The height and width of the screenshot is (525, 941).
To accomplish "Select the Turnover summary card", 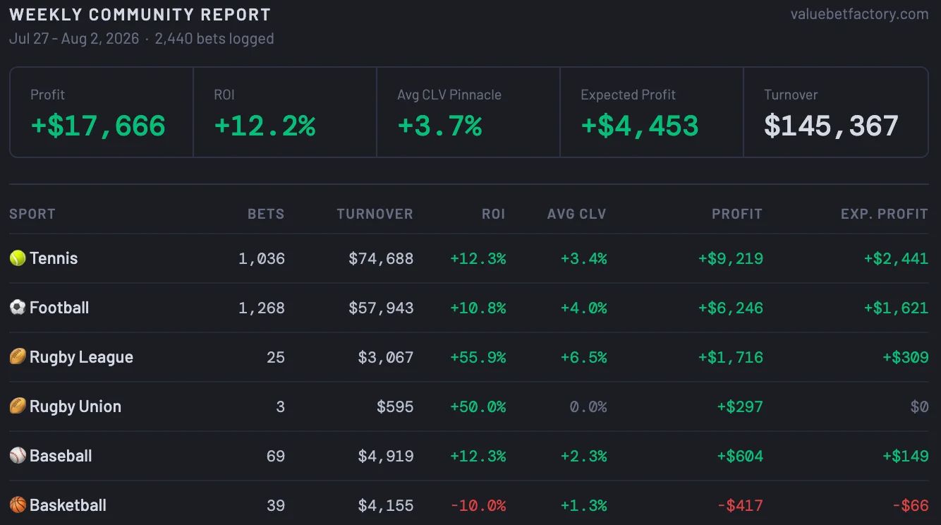I will coord(836,112).
